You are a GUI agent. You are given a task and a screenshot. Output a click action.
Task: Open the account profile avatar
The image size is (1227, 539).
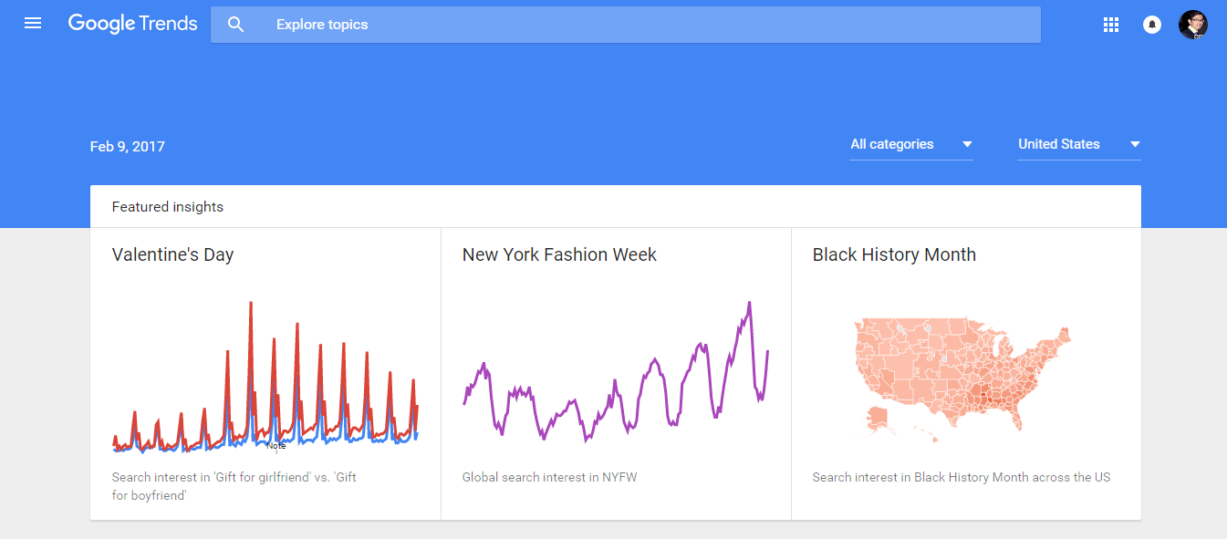pos(1192,25)
